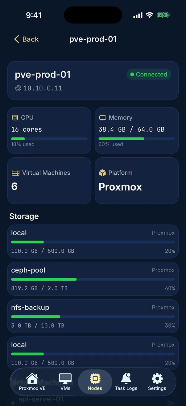Tap '38.4 GB / 64.0 GB' memory value
The image size is (186, 406).
pyautogui.click(x=131, y=129)
